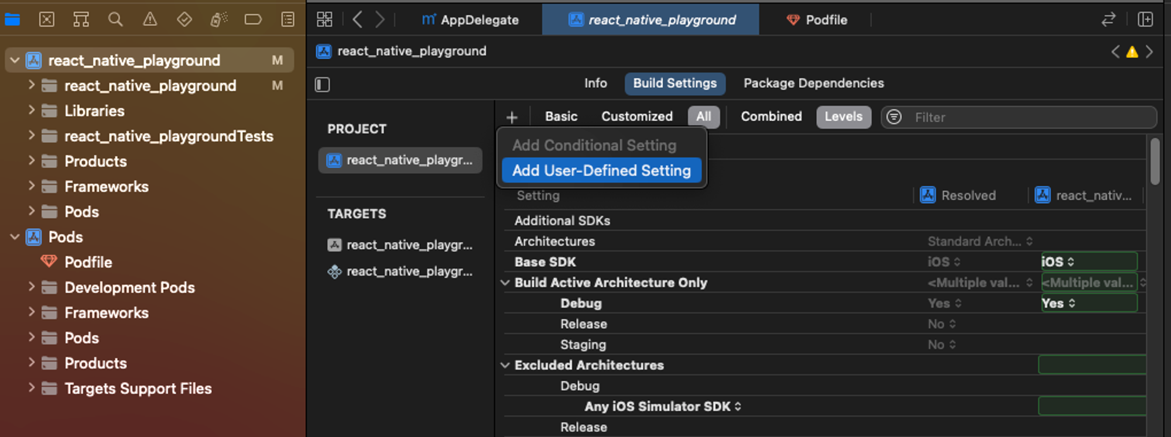Click the build settings Filter field
Screen dimensions: 1171x437
[x=1019, y=118]
